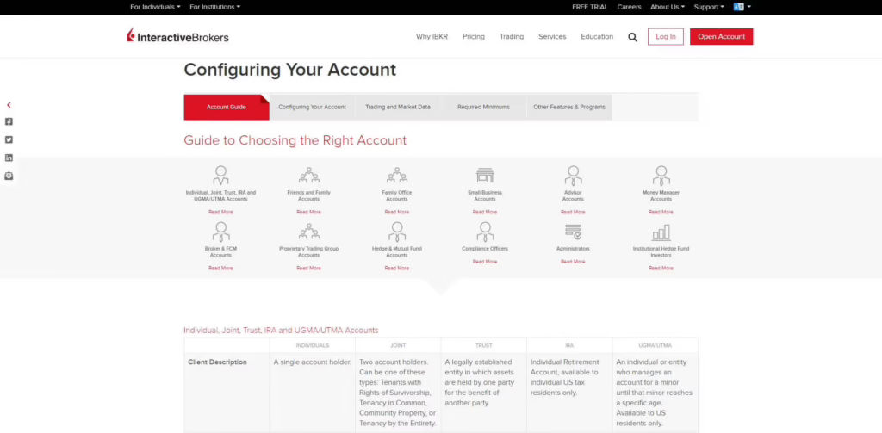This screenshot has width=882, height=433.
Task: Read More under Friends and Family Accounts
Action: [309, 212]
